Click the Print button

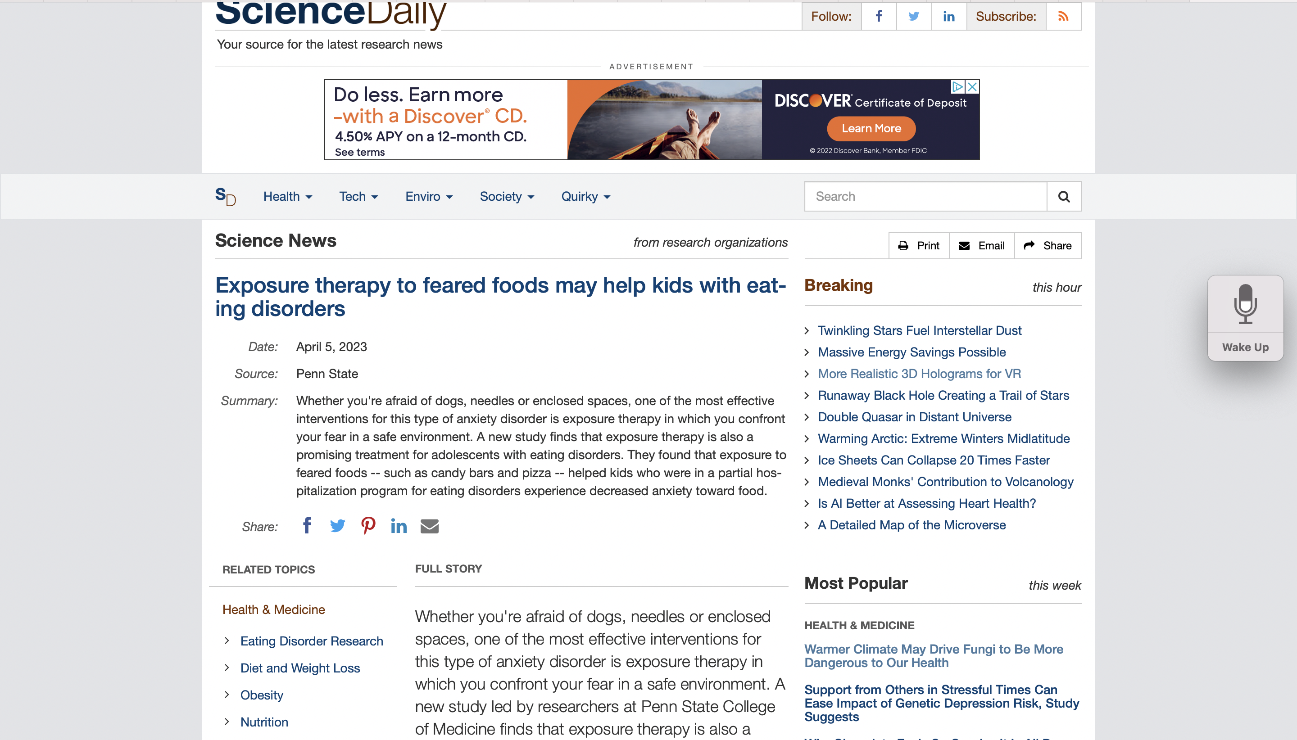pyautogui.click(x=919, y=246)
